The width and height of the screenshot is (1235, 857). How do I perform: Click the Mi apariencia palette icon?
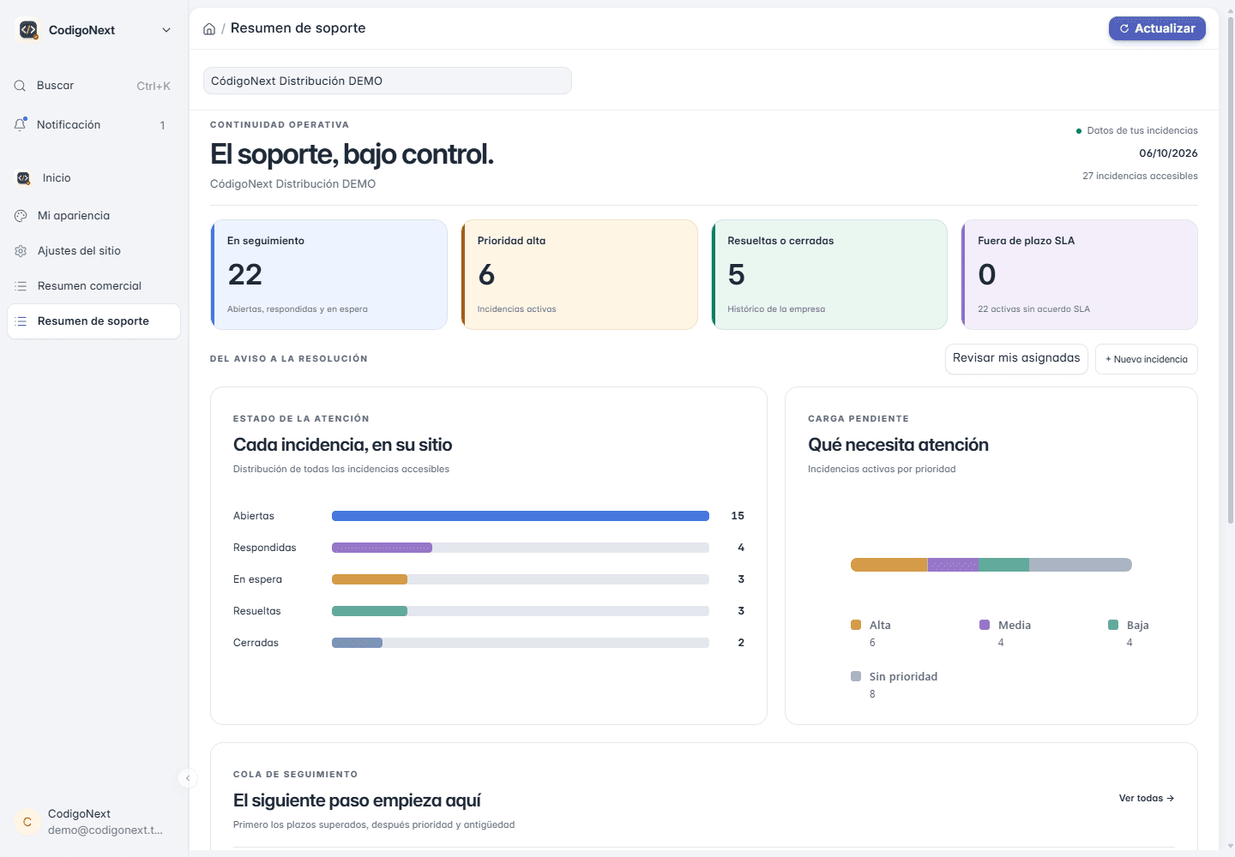[x=21, y=216]
